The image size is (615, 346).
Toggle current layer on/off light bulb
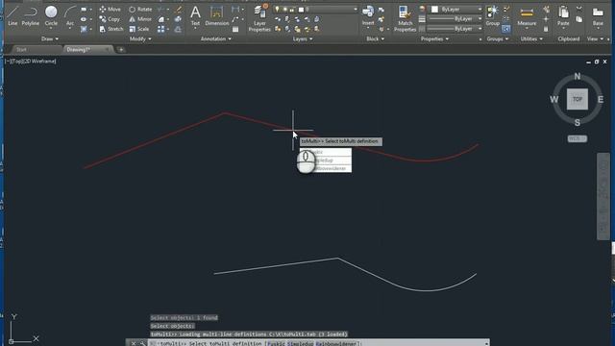click(278, 9)
